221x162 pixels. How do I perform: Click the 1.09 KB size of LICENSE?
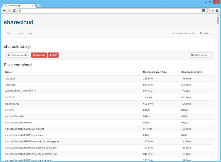(x=148, y=97)
